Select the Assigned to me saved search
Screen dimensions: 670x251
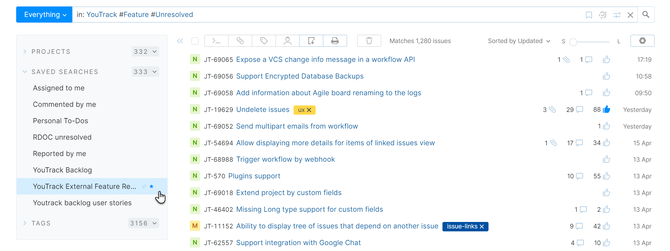58,88
